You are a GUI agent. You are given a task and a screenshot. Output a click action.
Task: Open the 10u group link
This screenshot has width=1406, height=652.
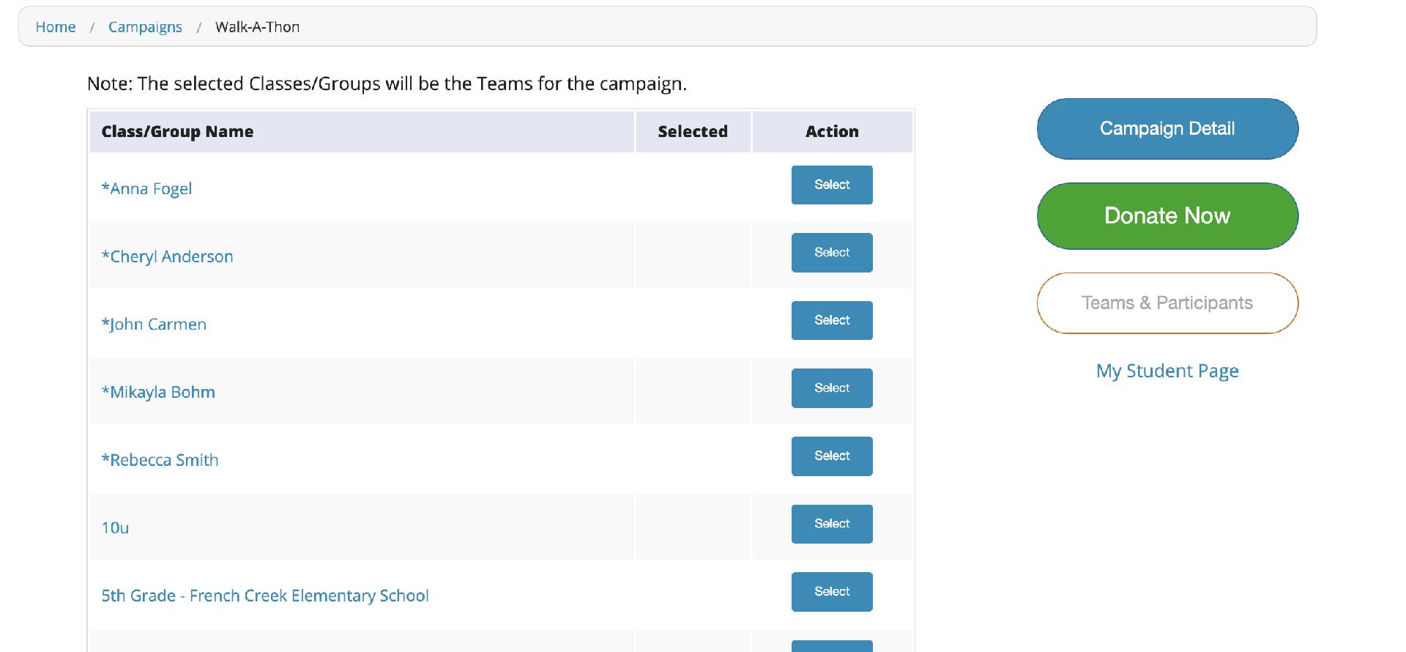click(115, 528)
